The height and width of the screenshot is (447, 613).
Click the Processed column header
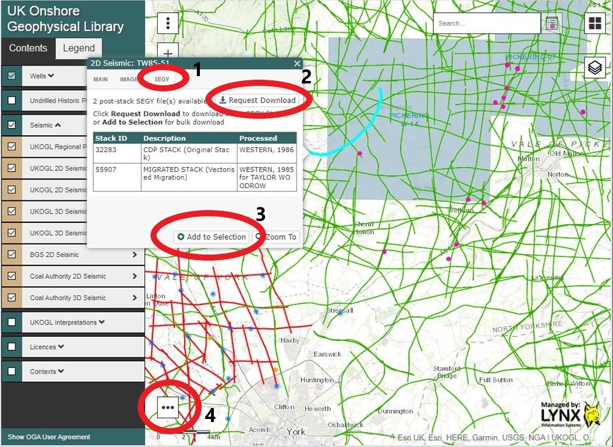267,138
